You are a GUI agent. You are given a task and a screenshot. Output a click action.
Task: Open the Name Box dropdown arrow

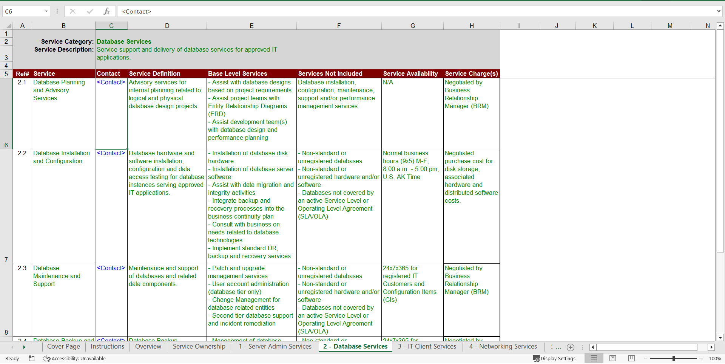tap(46, 11)
